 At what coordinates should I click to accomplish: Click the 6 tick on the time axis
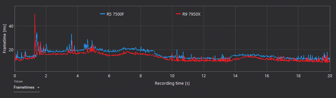[x=109, y=76]
